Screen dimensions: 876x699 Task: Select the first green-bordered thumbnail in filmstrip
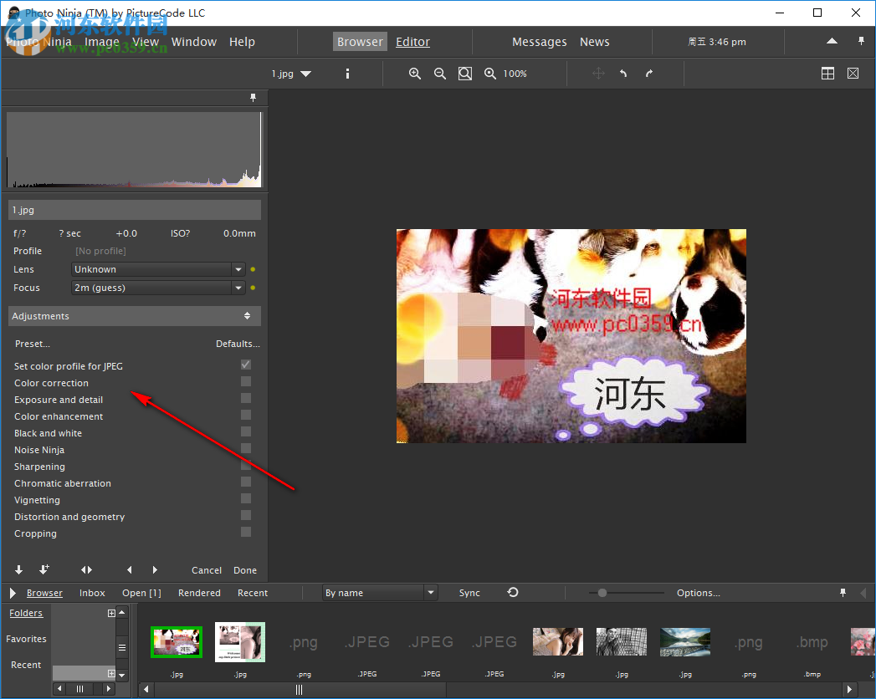176,642
